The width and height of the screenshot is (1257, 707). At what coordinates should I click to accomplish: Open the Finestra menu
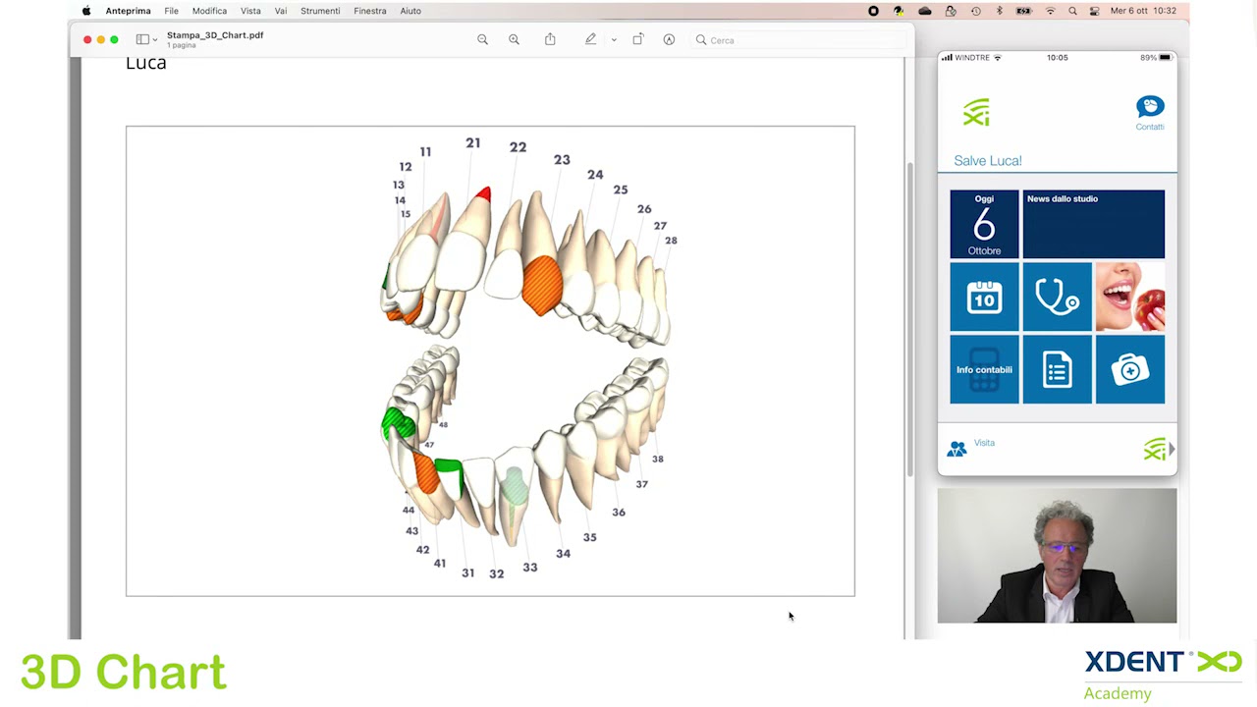point(370,11)
